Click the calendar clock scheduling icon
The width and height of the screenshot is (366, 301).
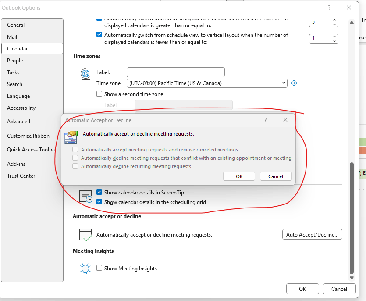point(85,196)
